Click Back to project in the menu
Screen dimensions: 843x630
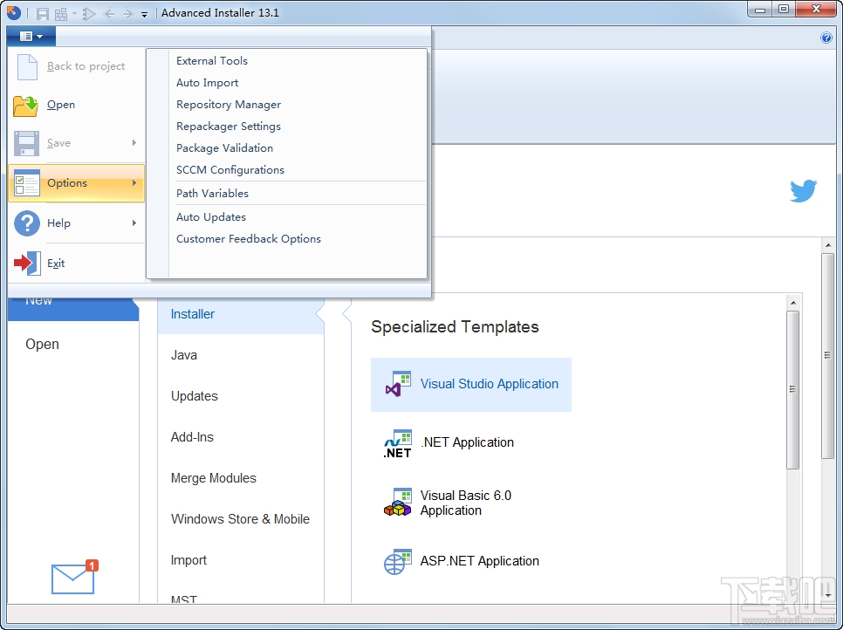coord(87,65)
